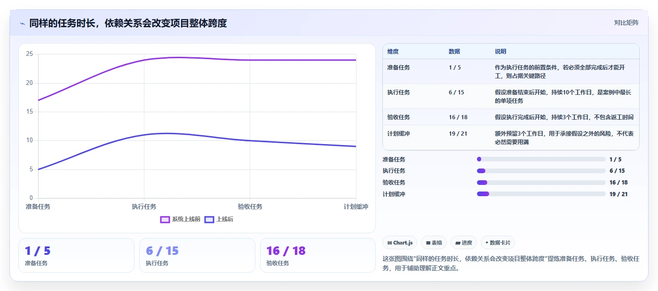Click the purple 系统上线前 legend color box

(x=165, y=219)
